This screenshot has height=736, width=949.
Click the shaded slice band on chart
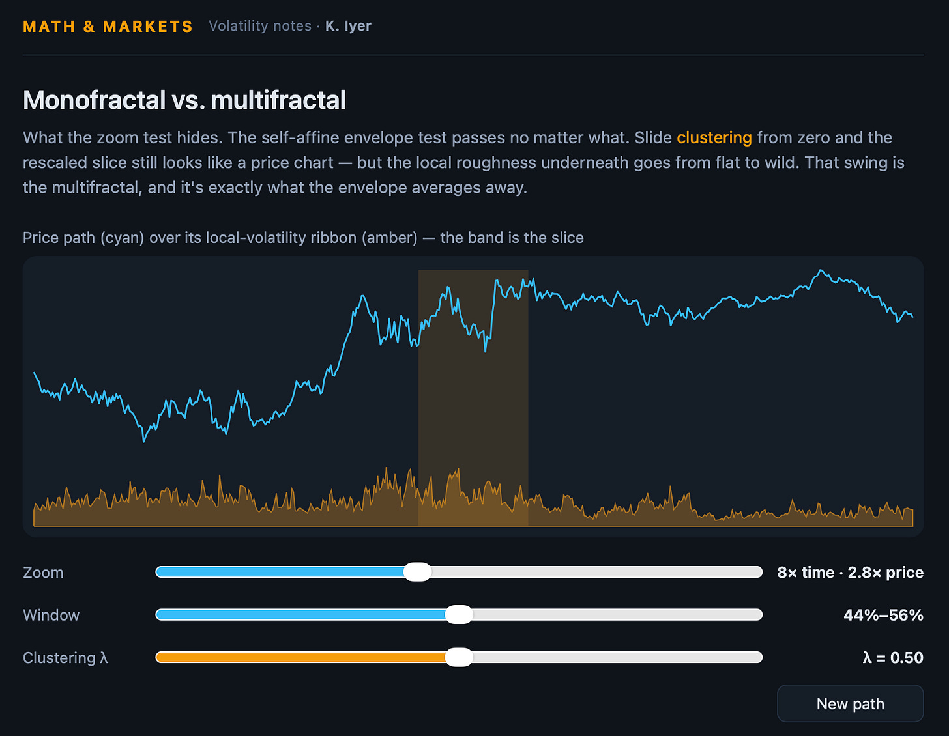[473, 398]
